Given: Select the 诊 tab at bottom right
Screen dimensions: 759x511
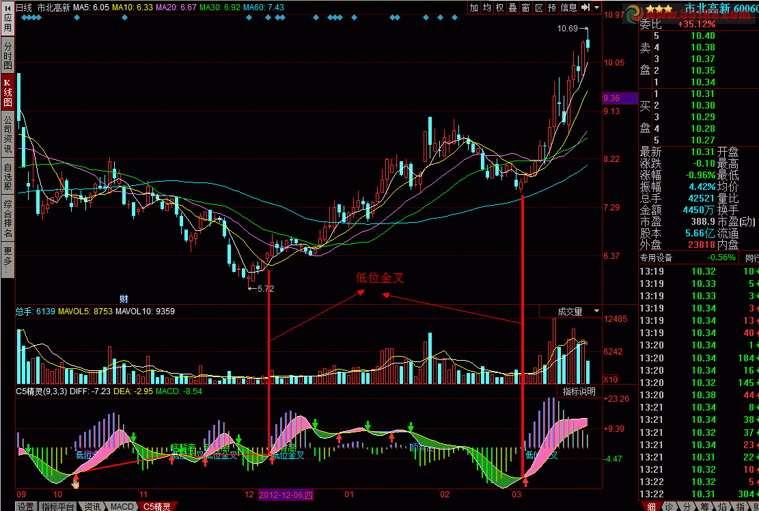Looking at the screenshot, I should [x=669, y=506].
